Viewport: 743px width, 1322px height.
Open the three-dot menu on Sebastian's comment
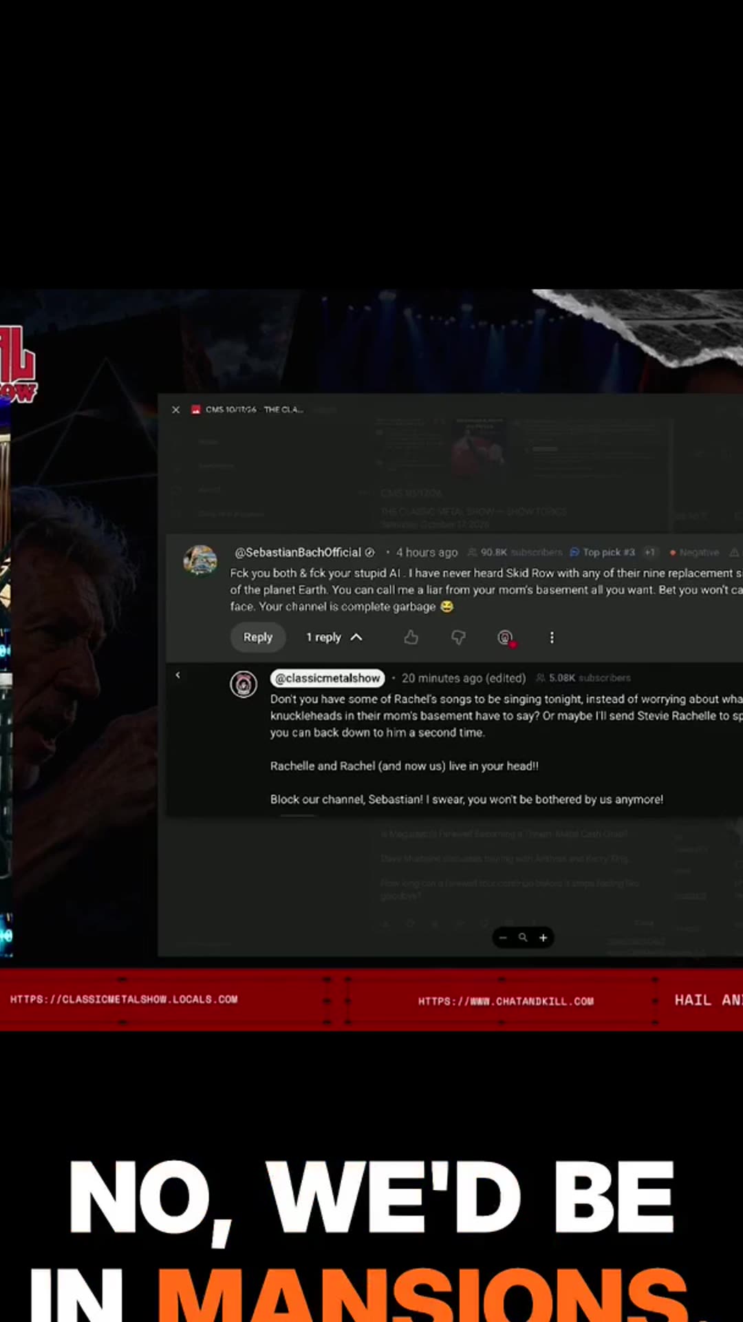(552, 638)
